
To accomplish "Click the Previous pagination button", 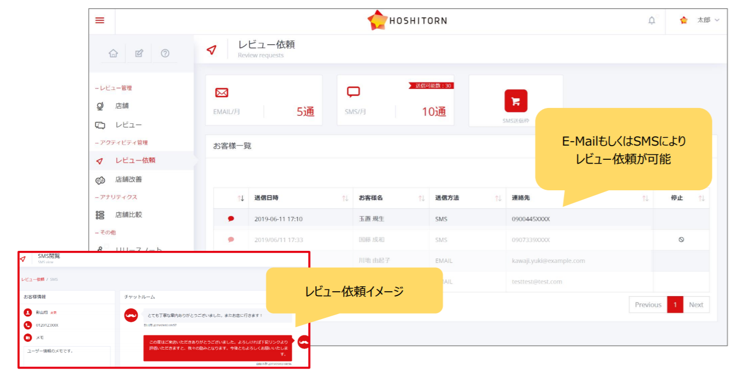I will tap(647, 305).
